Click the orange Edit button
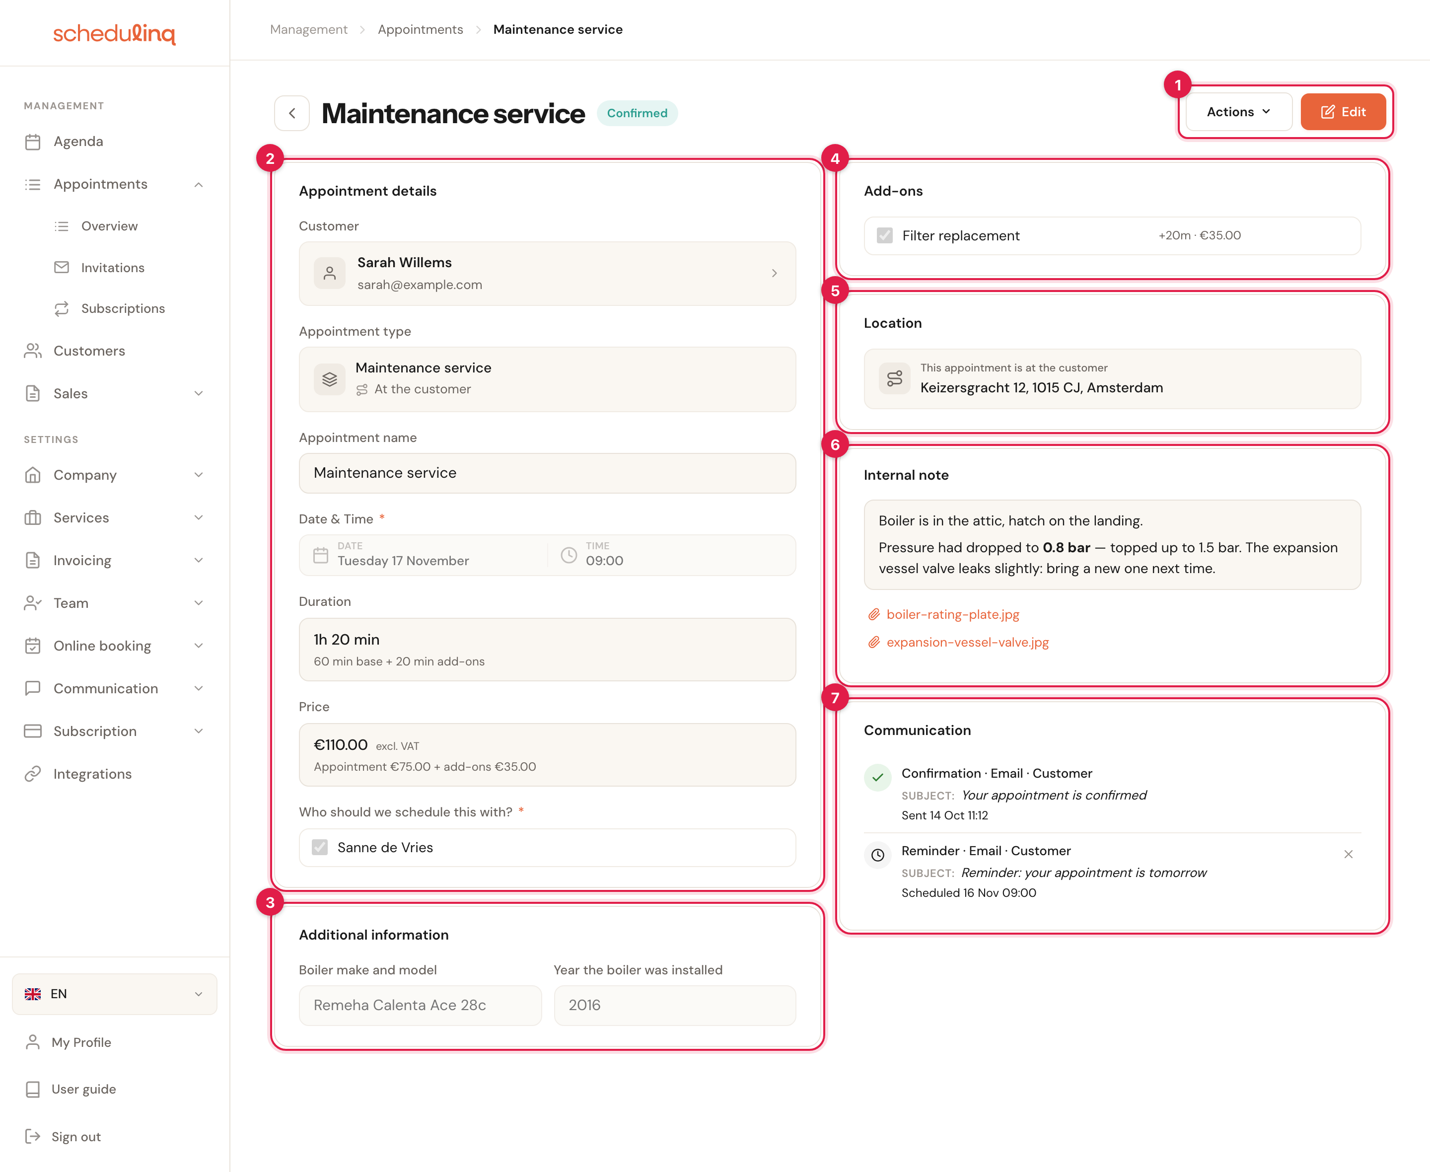 [1343, 112]
